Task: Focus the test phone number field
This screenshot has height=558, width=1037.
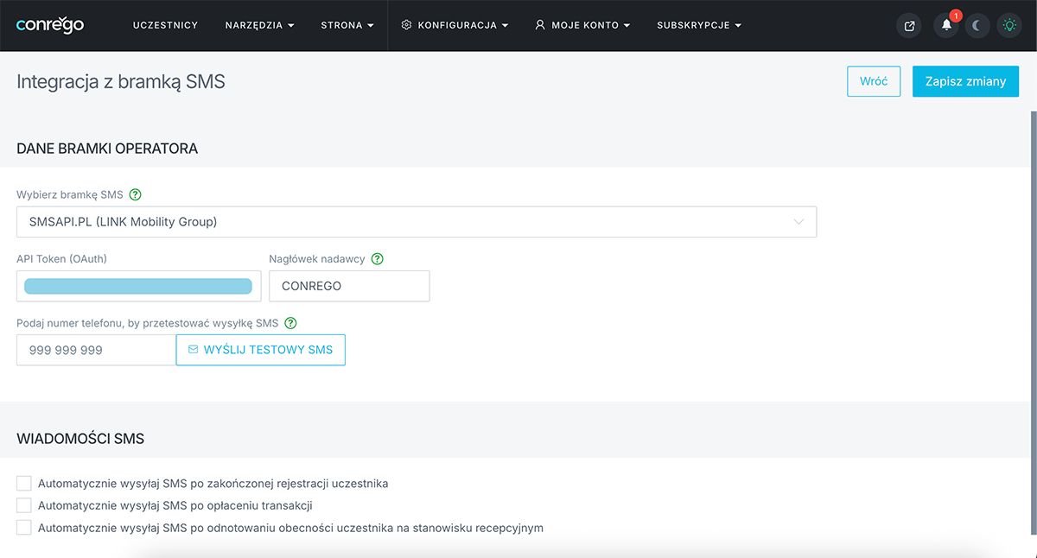Action: coord(96,350)
